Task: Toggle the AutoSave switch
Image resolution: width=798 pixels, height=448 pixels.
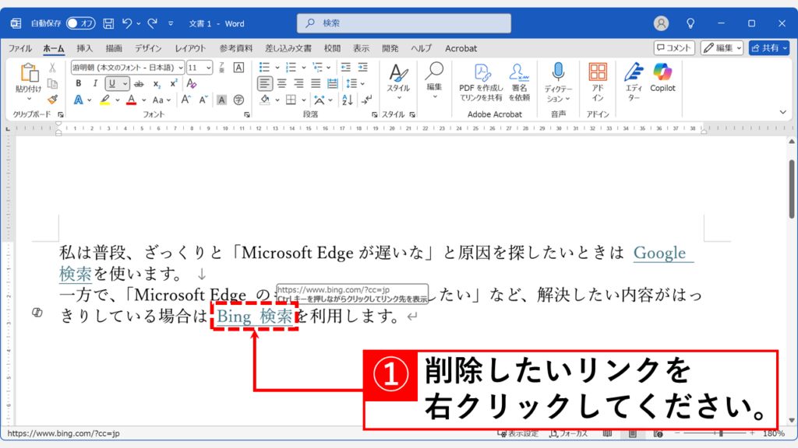Action: click(x=80, y=23)
